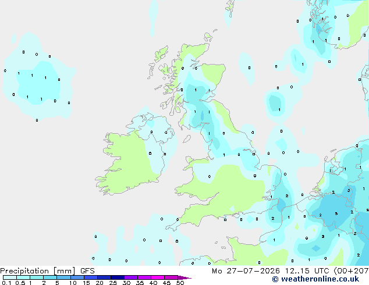Click the '30' scale label
The height and width of the screenshot is (285, 369).
point(126,283)
